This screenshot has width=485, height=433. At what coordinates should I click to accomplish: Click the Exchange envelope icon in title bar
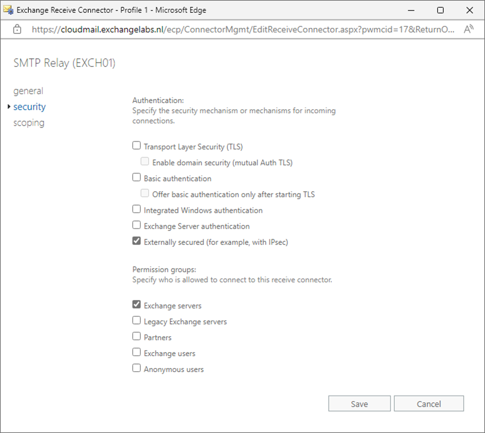point(8,10)
